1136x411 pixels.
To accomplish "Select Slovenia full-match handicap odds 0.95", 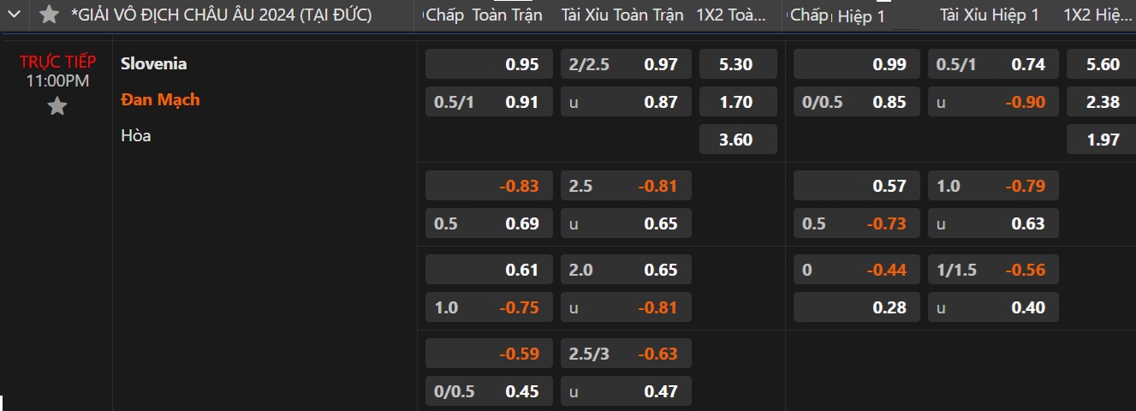I will click(x=484, y=64).
